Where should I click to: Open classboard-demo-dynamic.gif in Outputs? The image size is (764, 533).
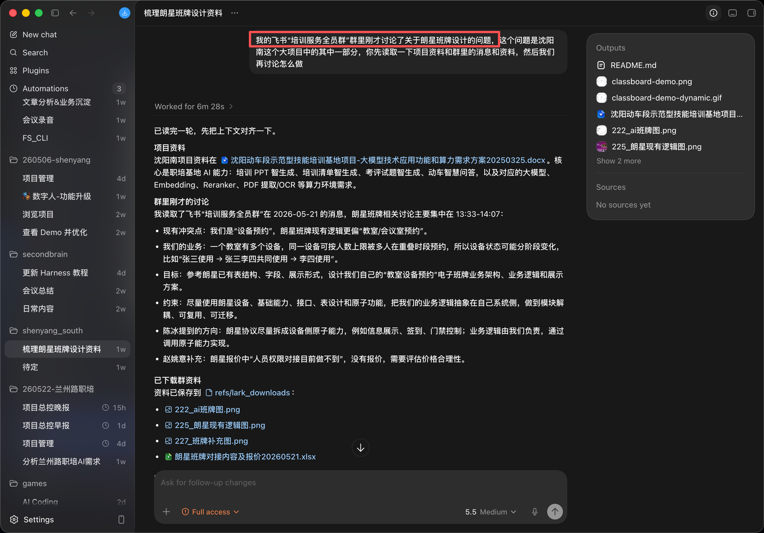pos(659,98)
